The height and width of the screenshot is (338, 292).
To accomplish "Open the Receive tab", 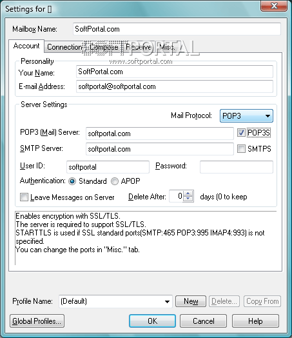I will pyautogui.click(x=139, y=47).
